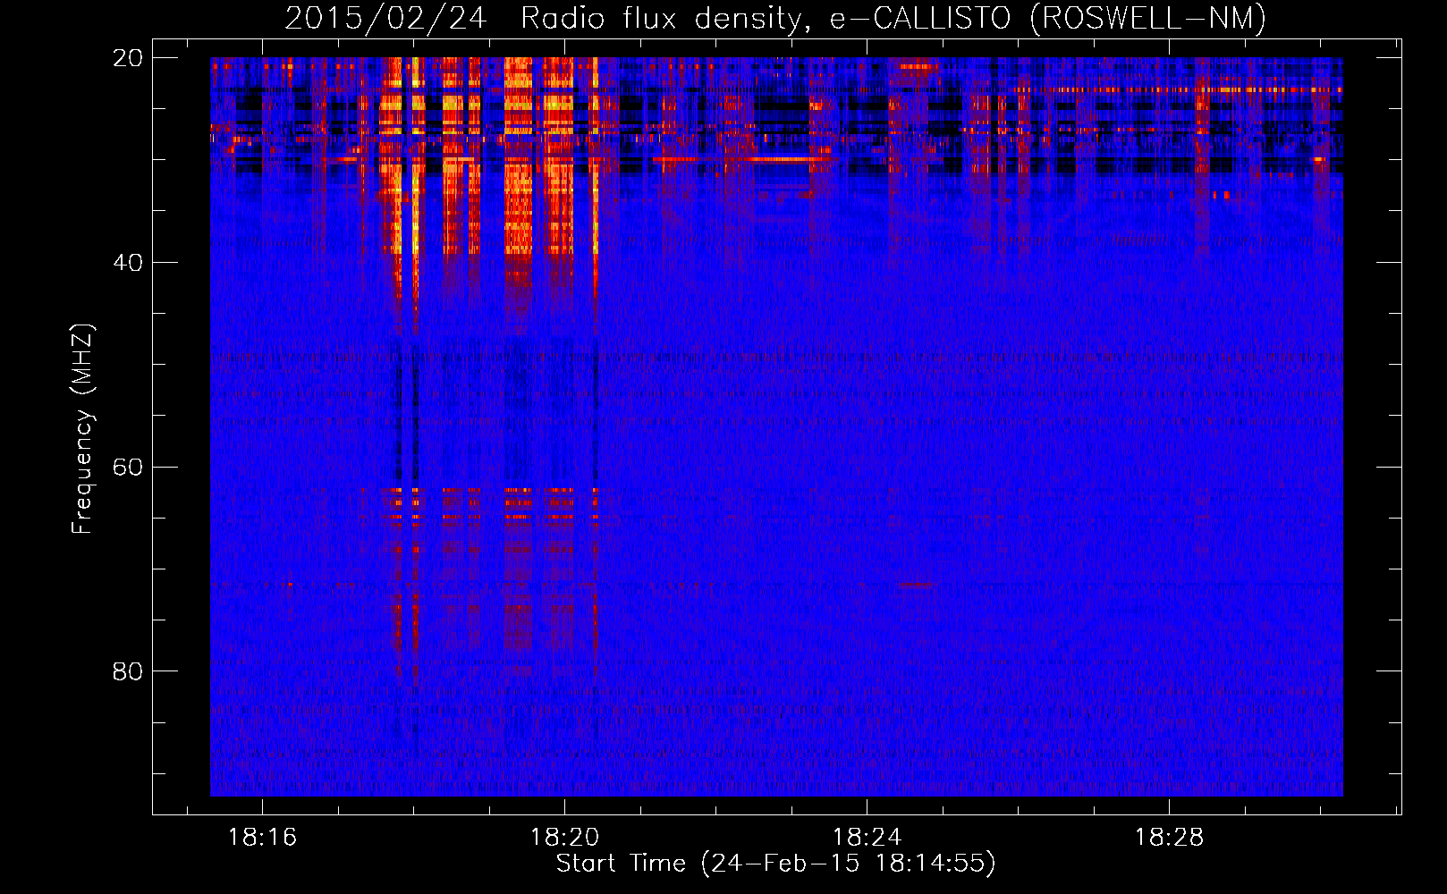Click the '18:20' time tick label
Screen dimensions: 1447x894
click(564, 838)
